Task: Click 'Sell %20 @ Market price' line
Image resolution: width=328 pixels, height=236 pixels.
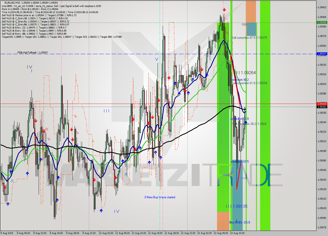Action: tap(39, 15)
